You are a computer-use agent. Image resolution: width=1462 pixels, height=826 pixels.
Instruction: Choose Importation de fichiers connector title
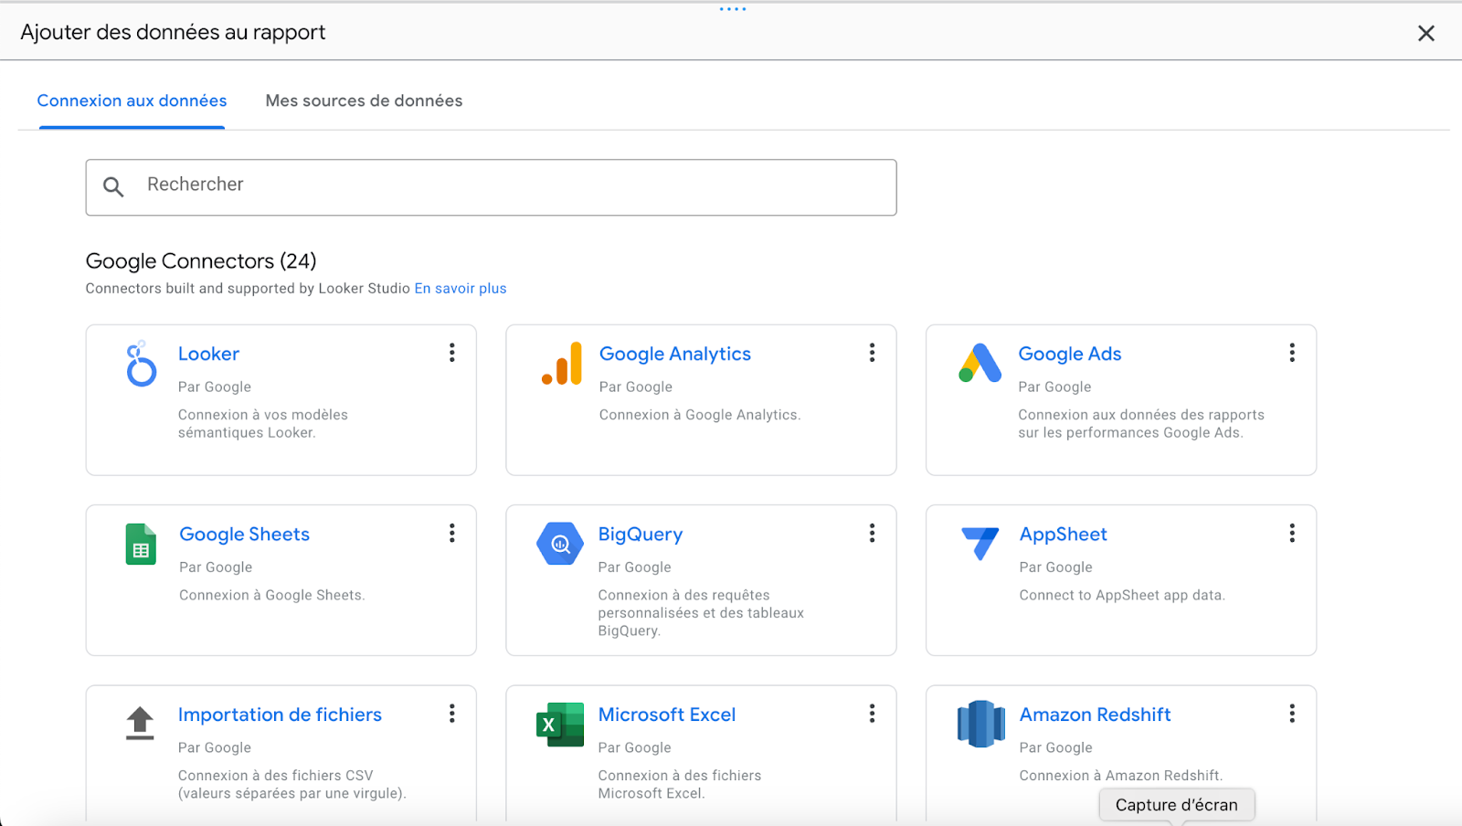point(280,715)
